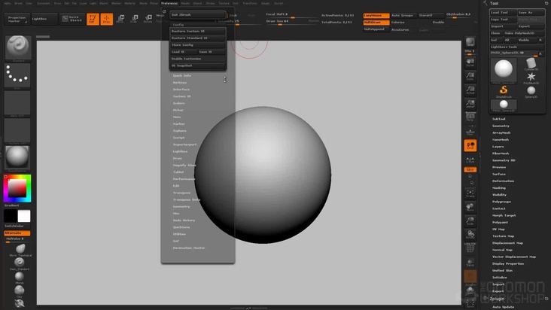
Task: Expand the Quick Info section in Preferences
Action: pos(182,75)
